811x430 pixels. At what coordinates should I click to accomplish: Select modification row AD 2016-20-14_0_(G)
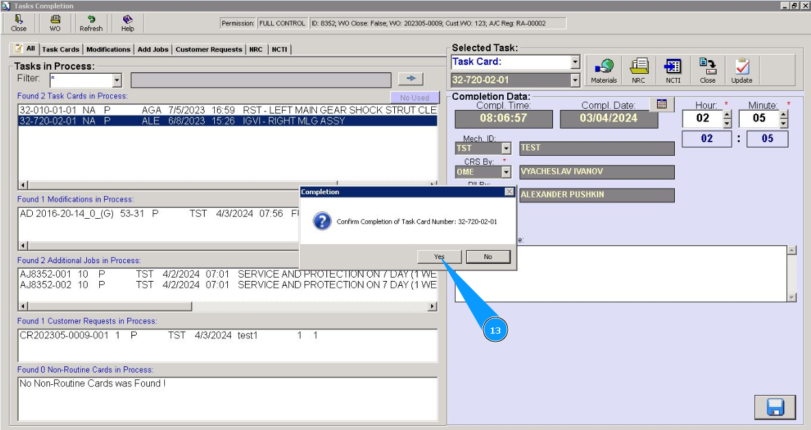pos(159,213)
